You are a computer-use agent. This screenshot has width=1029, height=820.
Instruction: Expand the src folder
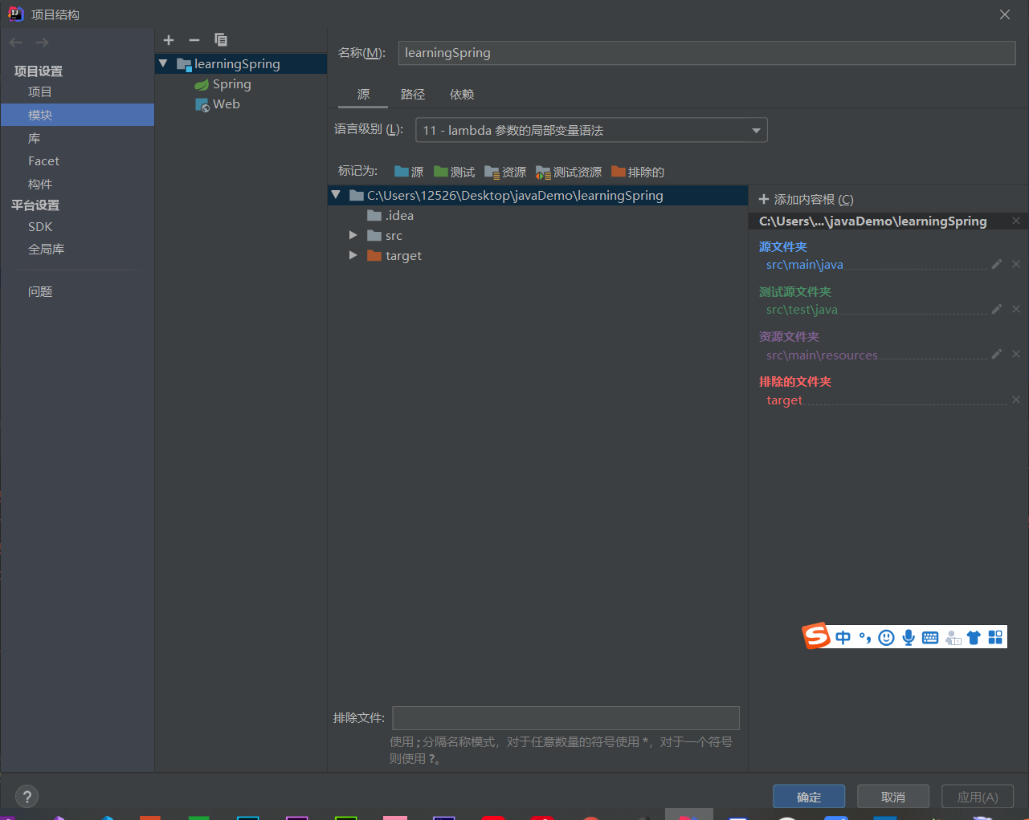coord(353,235)
